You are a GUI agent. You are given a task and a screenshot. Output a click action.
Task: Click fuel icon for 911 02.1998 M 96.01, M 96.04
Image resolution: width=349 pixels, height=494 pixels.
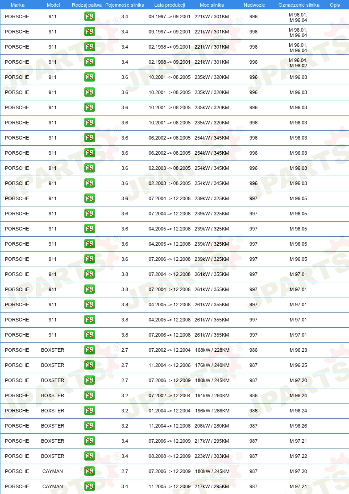pyautogui.click(x=90, y=47)
